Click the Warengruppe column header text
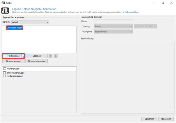176x123 pixels. (13, 68)
